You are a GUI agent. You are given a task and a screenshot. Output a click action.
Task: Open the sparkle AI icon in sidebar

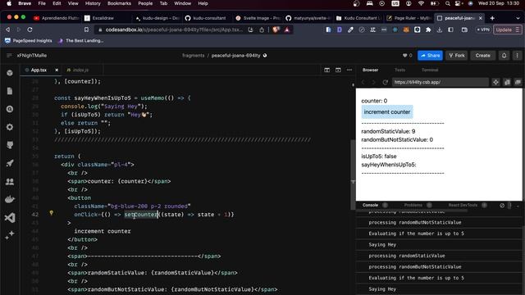10,235
